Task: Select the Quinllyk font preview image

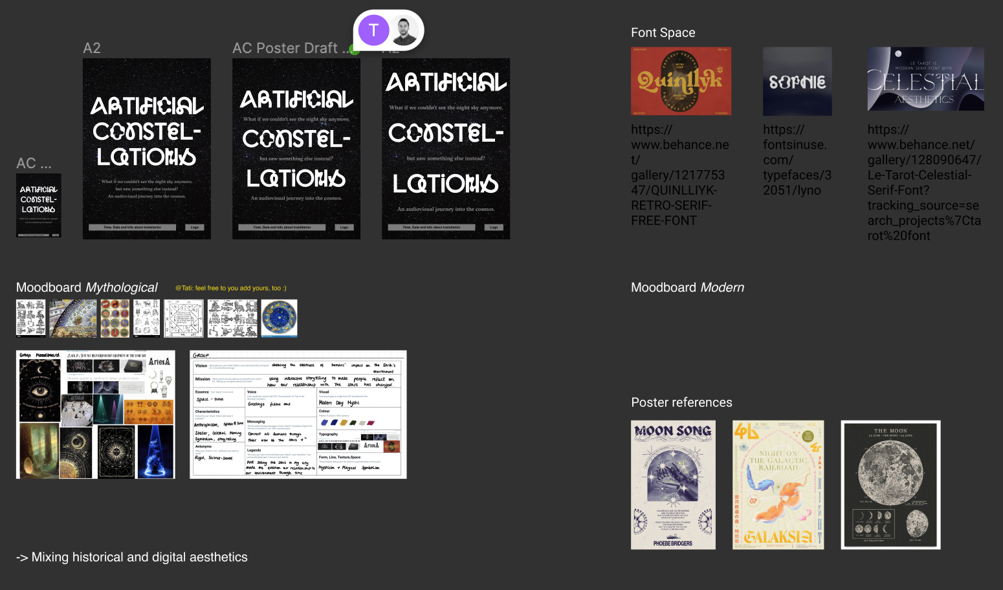Action: [681, 81]
